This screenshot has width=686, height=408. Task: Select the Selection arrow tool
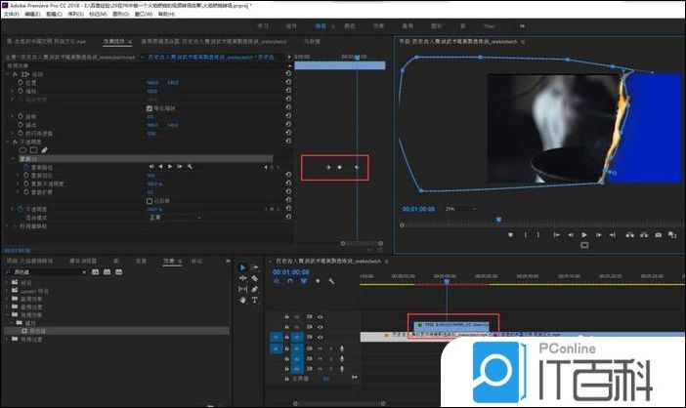243,267
